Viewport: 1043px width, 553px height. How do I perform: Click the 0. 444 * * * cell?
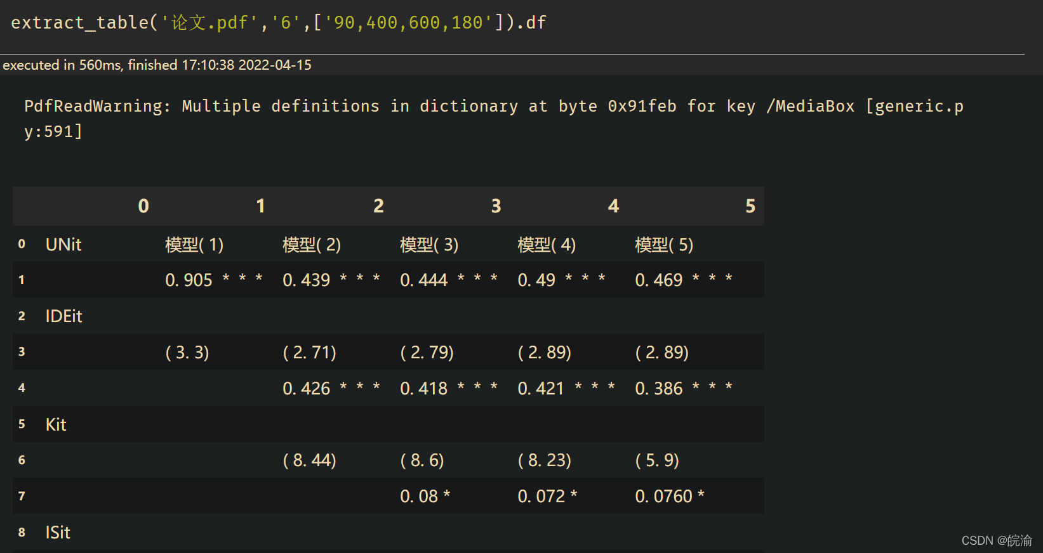[449, 280]
